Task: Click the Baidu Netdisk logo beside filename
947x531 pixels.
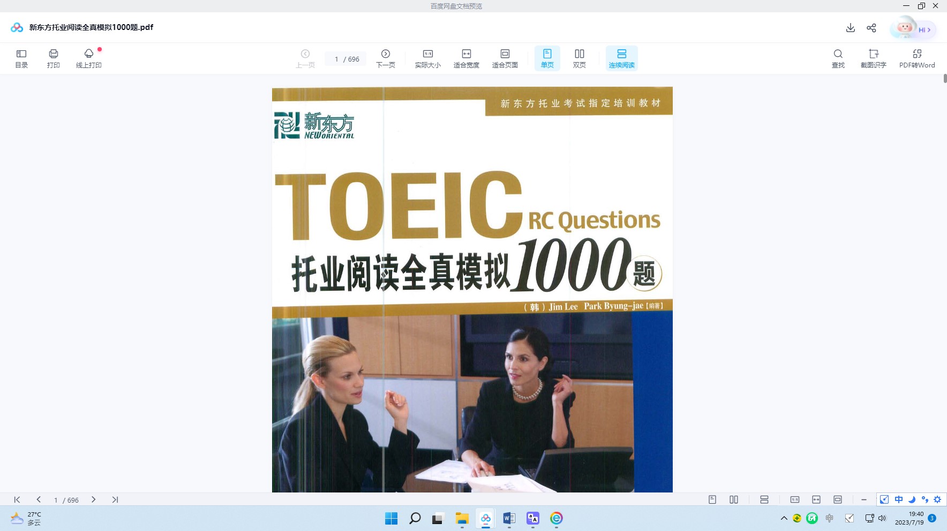Action: point(17,27)
